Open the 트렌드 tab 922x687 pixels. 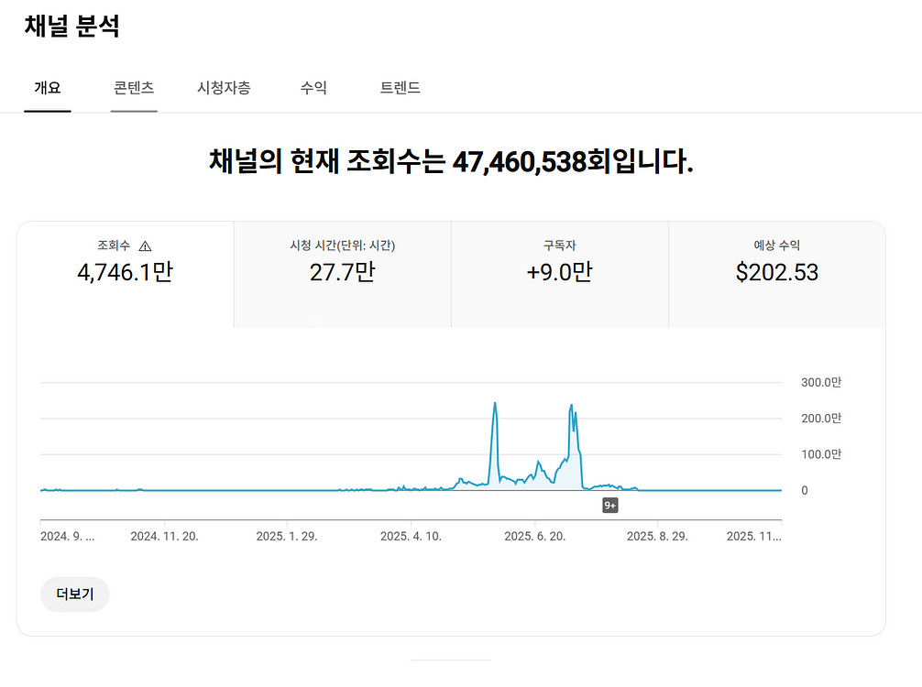(x=401, y=88)
